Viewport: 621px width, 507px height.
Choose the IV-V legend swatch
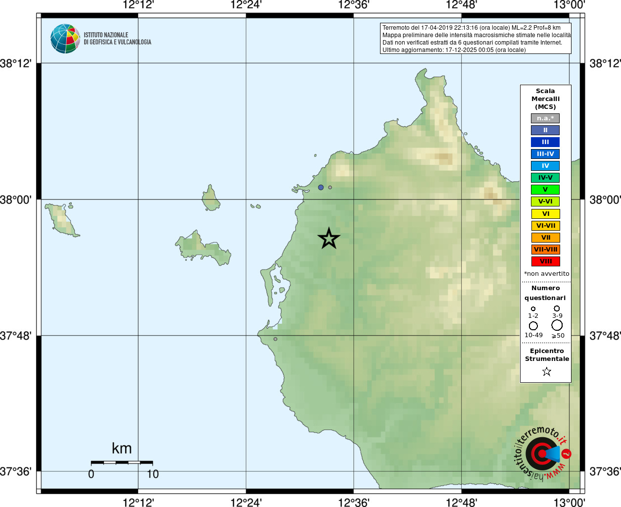point(545,178)
